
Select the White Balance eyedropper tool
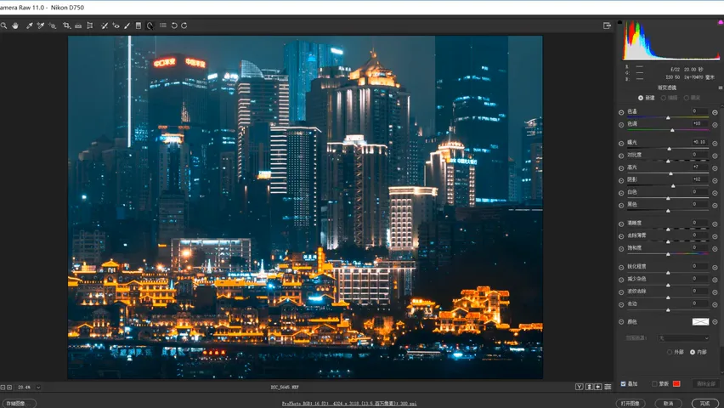tap(29, 25)
